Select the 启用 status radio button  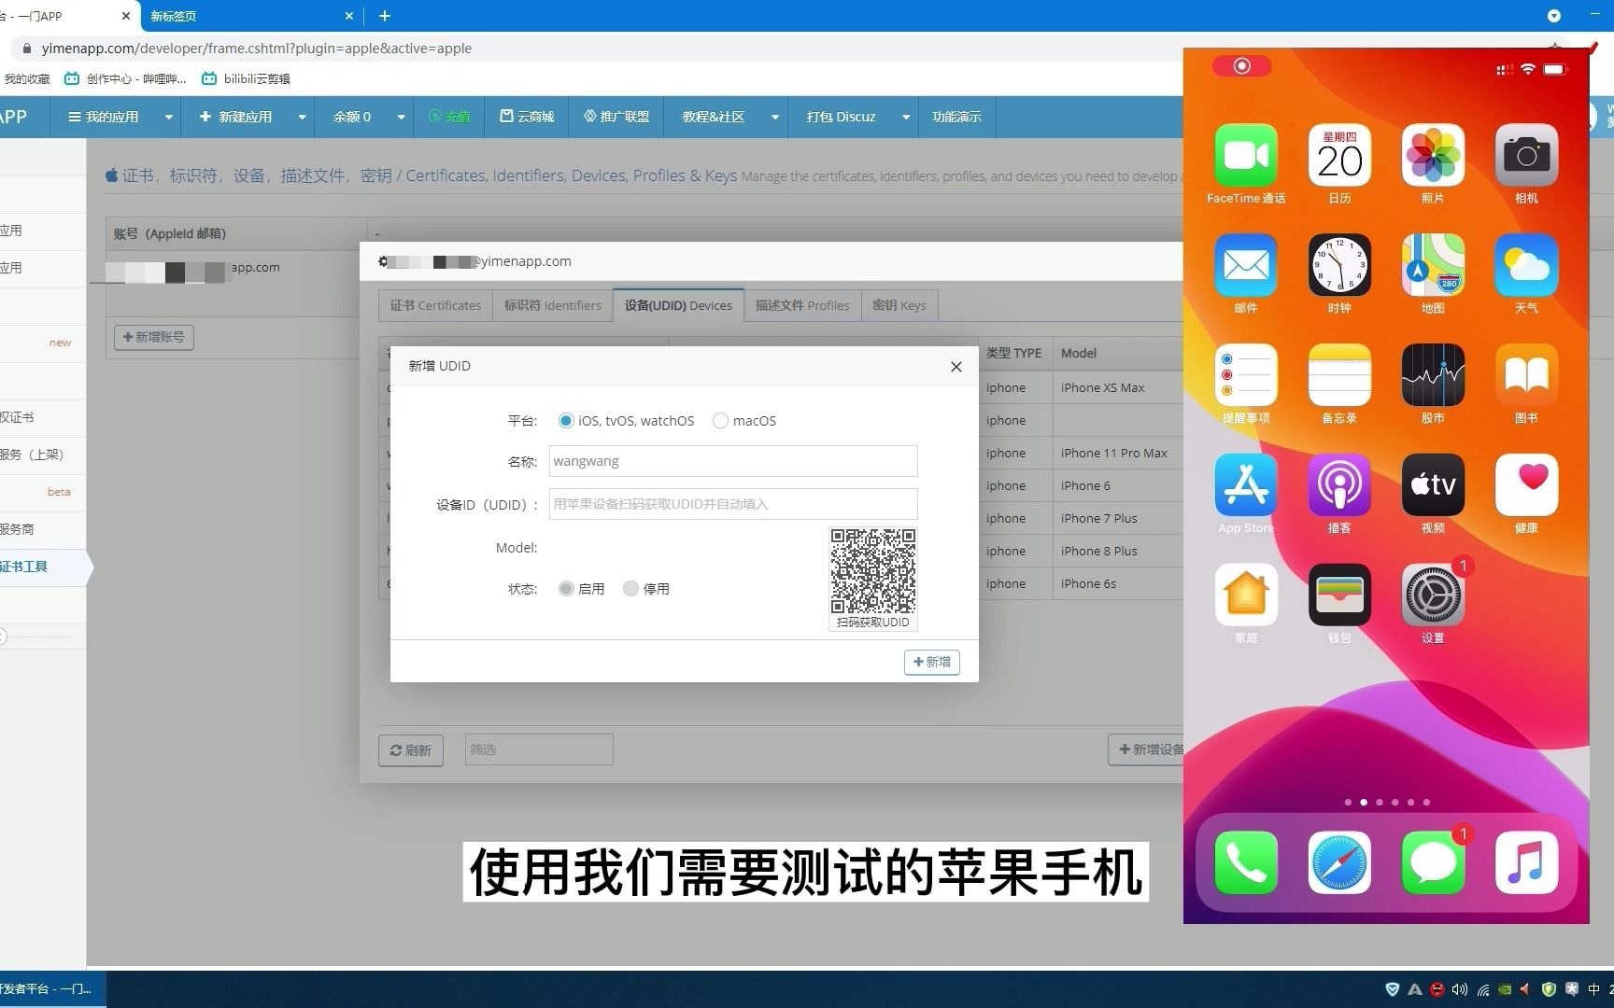tap(566, 588)
